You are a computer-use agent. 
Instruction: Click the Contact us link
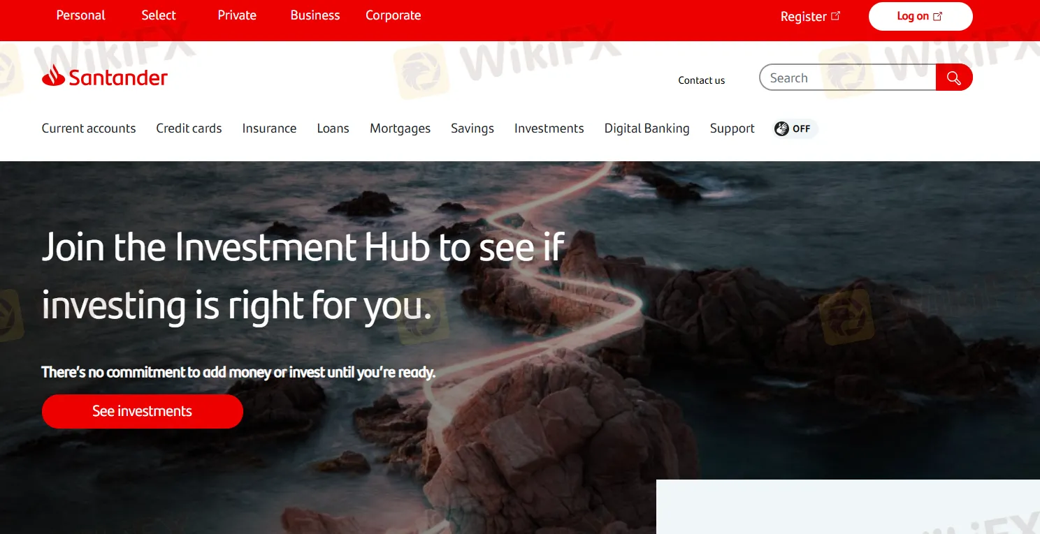[x=702, y=80]
